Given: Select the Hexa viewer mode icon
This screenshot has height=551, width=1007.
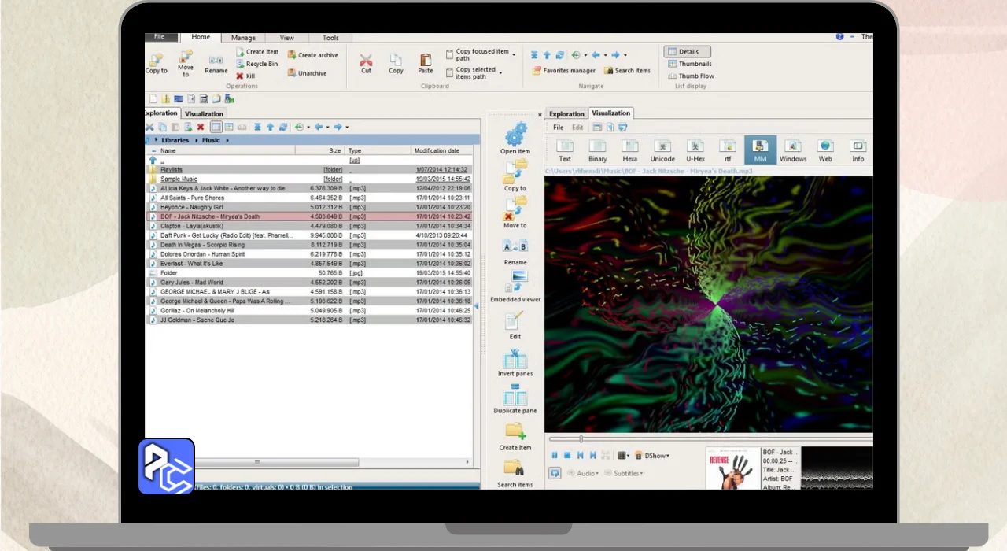Looking at the screenshot, I should click(x=630, y=150).
